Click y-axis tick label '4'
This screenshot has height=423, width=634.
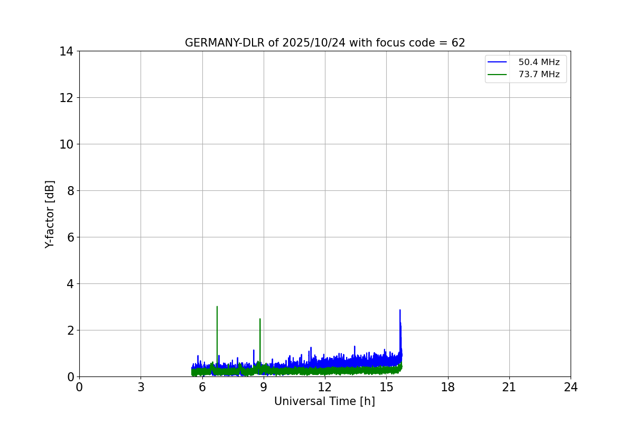70,284
